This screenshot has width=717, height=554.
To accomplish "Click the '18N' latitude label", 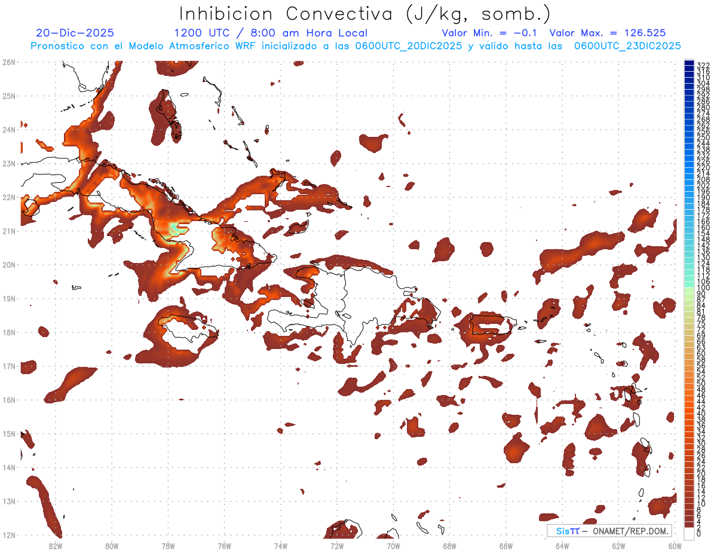I will [8, 332].
